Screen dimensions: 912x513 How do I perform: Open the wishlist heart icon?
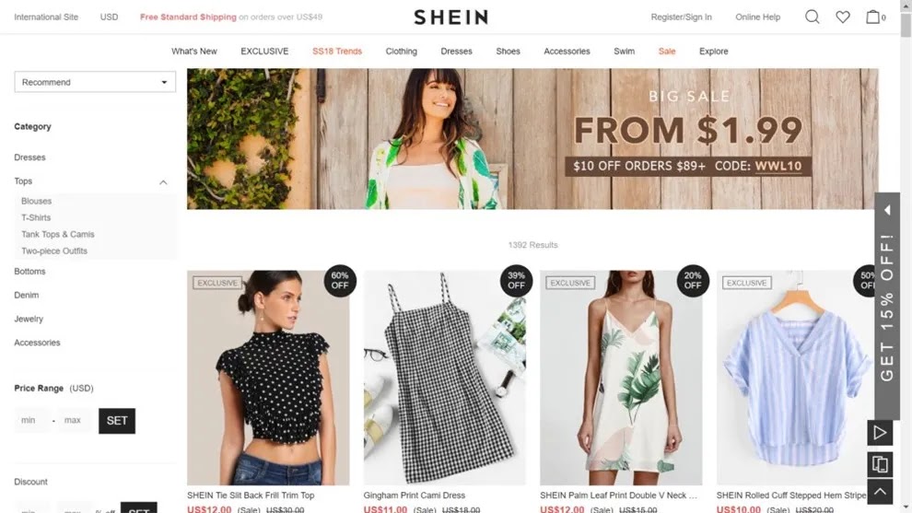(x=843, y=17)
